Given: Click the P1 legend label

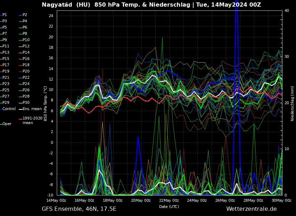Looking at the screenshot, I should pos(5,15).
